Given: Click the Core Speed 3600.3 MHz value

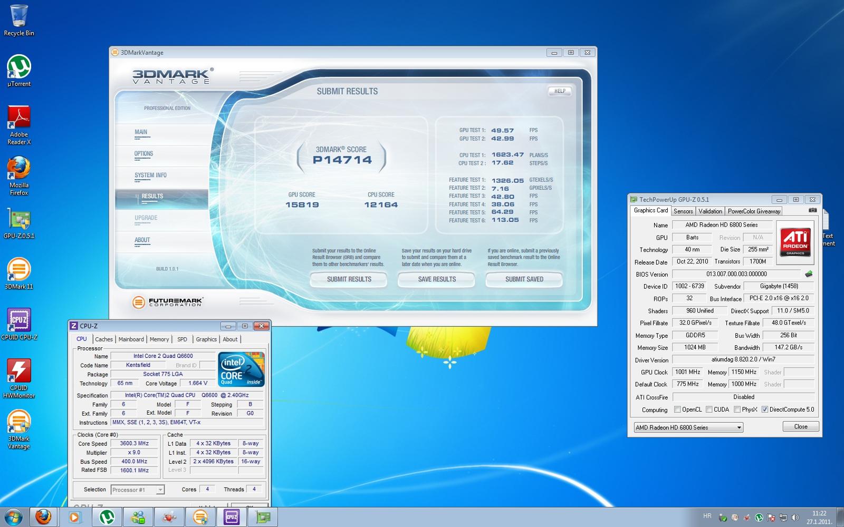Looking at the screenshot, I should (134, 444).
